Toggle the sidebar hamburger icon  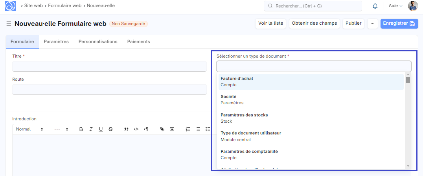(x=9, y=24)
